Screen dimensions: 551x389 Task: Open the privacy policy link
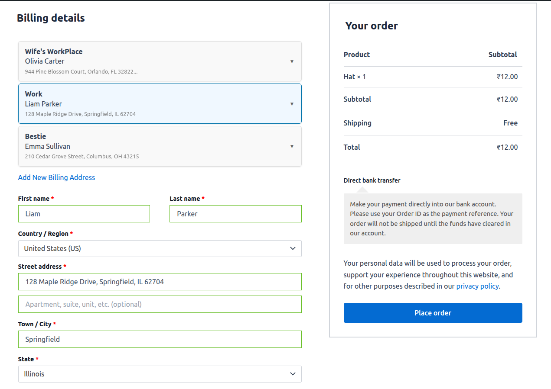pos(477,286)
